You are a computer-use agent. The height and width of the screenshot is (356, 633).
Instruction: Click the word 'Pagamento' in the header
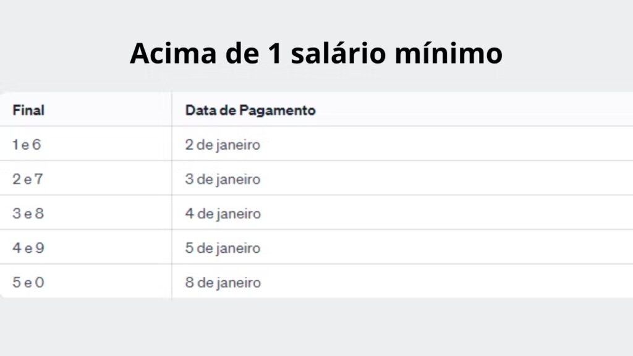(x=278, y=111)
